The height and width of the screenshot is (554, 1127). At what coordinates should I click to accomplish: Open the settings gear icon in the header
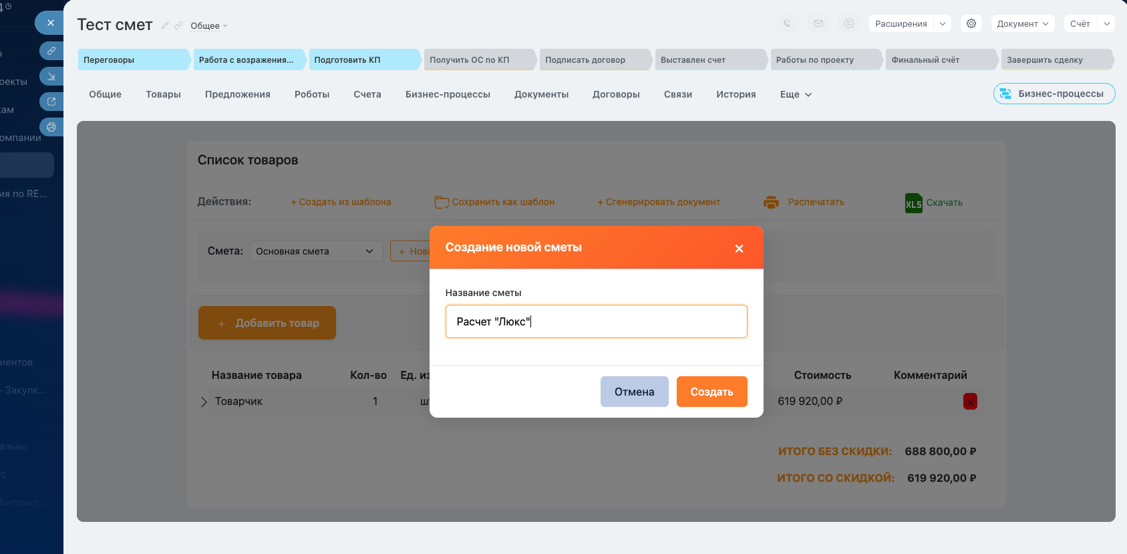[971, 23]
